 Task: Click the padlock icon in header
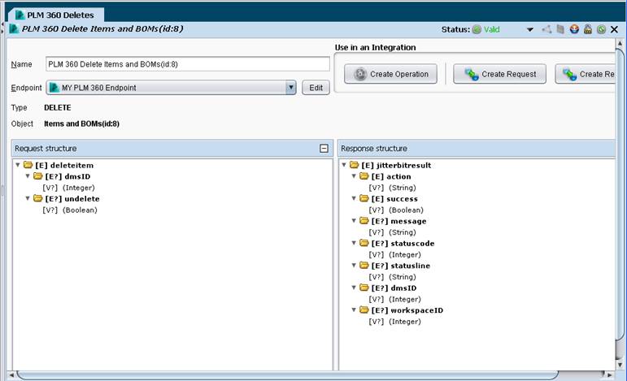[588, 29]
